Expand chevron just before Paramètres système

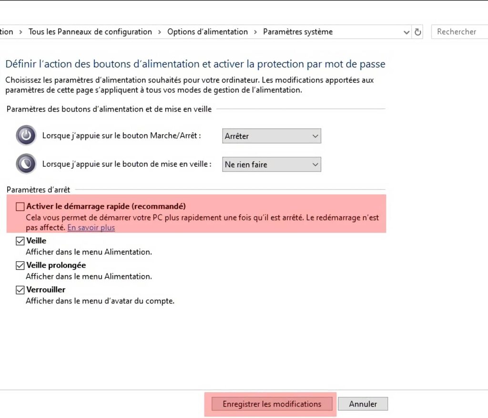pos(255,32)
